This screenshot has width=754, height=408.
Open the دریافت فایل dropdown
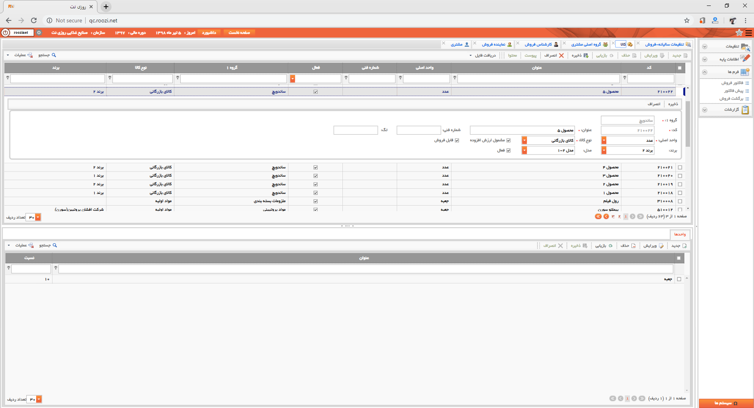[483, 55]
